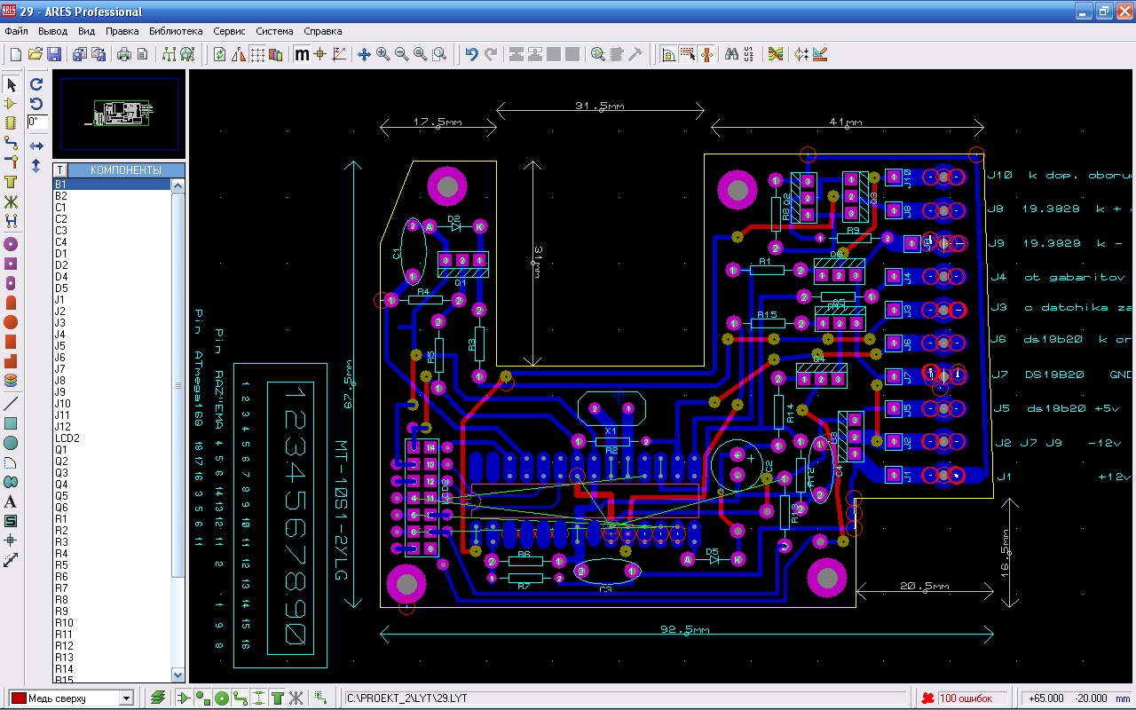1136x710 pixels.
Task: Open the Библиотека menu
Action: click(x=176, y=31)
